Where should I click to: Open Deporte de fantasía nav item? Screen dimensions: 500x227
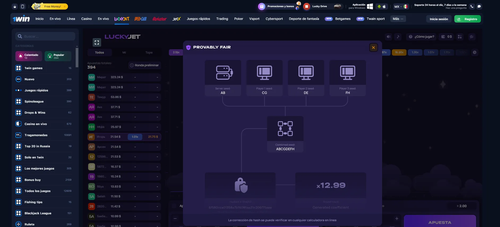pyautogui.click(x=304, y=19)
